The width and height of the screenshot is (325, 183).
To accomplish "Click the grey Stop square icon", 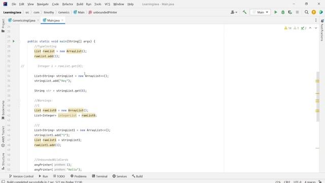I will (x=297, y=12).
